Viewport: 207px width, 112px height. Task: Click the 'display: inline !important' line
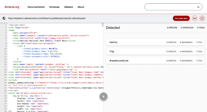pyautogui.click(x=32, y=98)
